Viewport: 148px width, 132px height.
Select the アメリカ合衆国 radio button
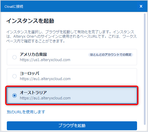[x=15, y=57]
